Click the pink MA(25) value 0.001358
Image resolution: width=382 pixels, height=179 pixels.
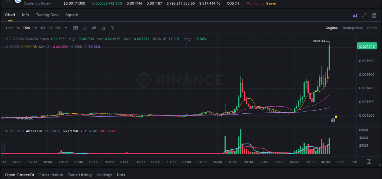[x=61, y=47]
